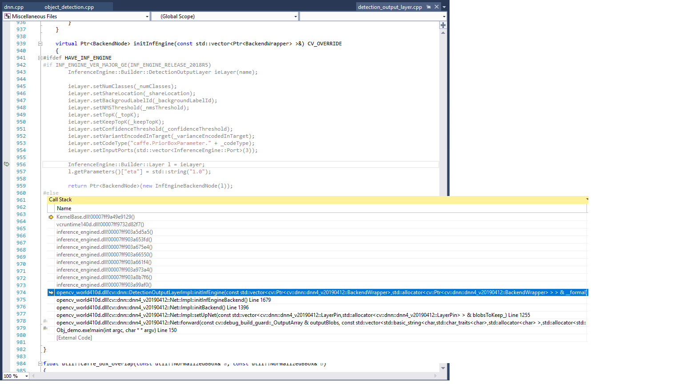
Task: Click the vertical scrollbar up arrow
Action: click(443, 33)
